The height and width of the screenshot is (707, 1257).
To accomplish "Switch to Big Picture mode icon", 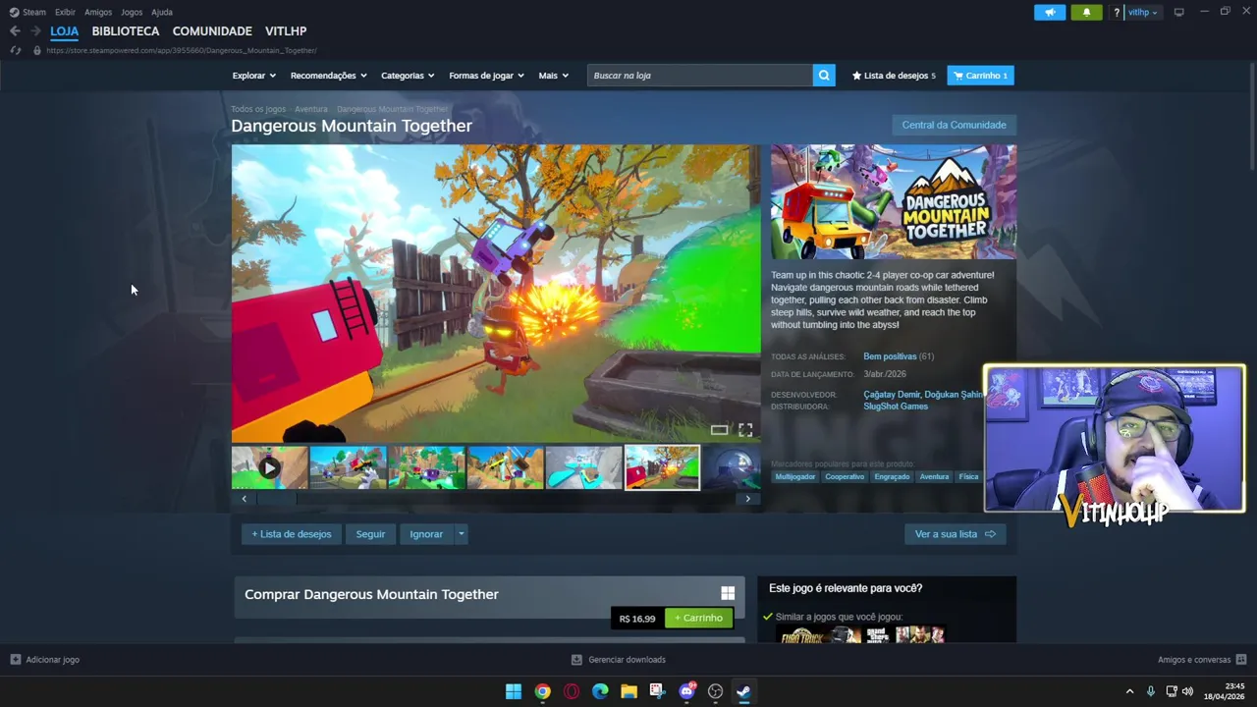I will pyautogui.click(x=1179, y=13).
